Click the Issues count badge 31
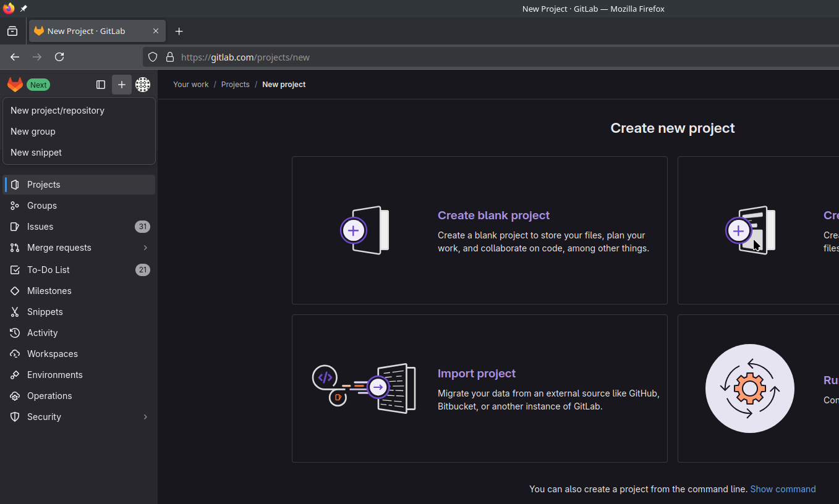 point(142,227)
